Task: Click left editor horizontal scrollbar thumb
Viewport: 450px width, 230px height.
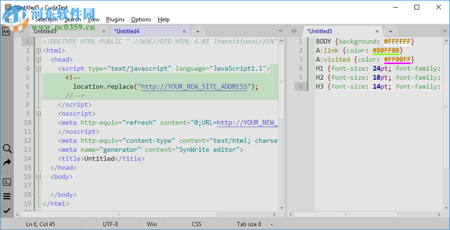Action: 119,214
